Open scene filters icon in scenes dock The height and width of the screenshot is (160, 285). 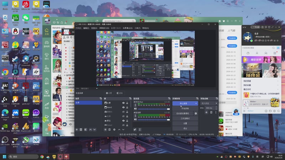coord(85,129)
